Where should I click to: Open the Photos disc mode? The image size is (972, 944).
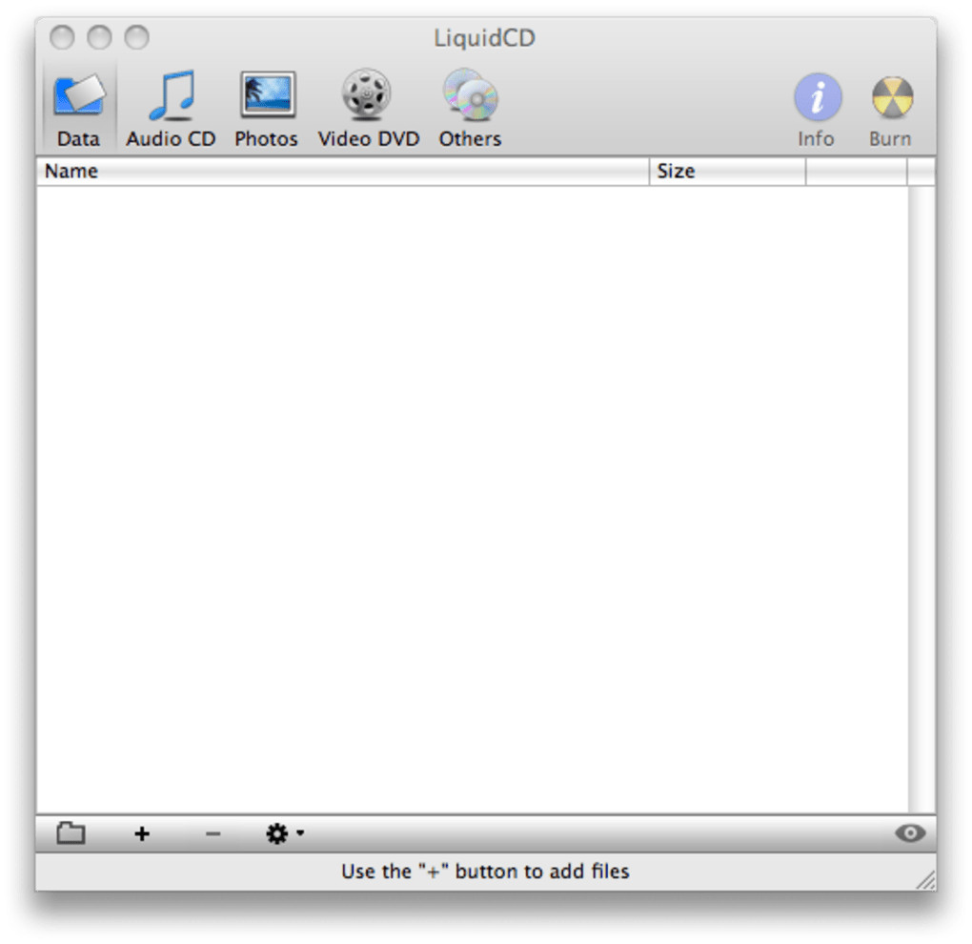267,109
